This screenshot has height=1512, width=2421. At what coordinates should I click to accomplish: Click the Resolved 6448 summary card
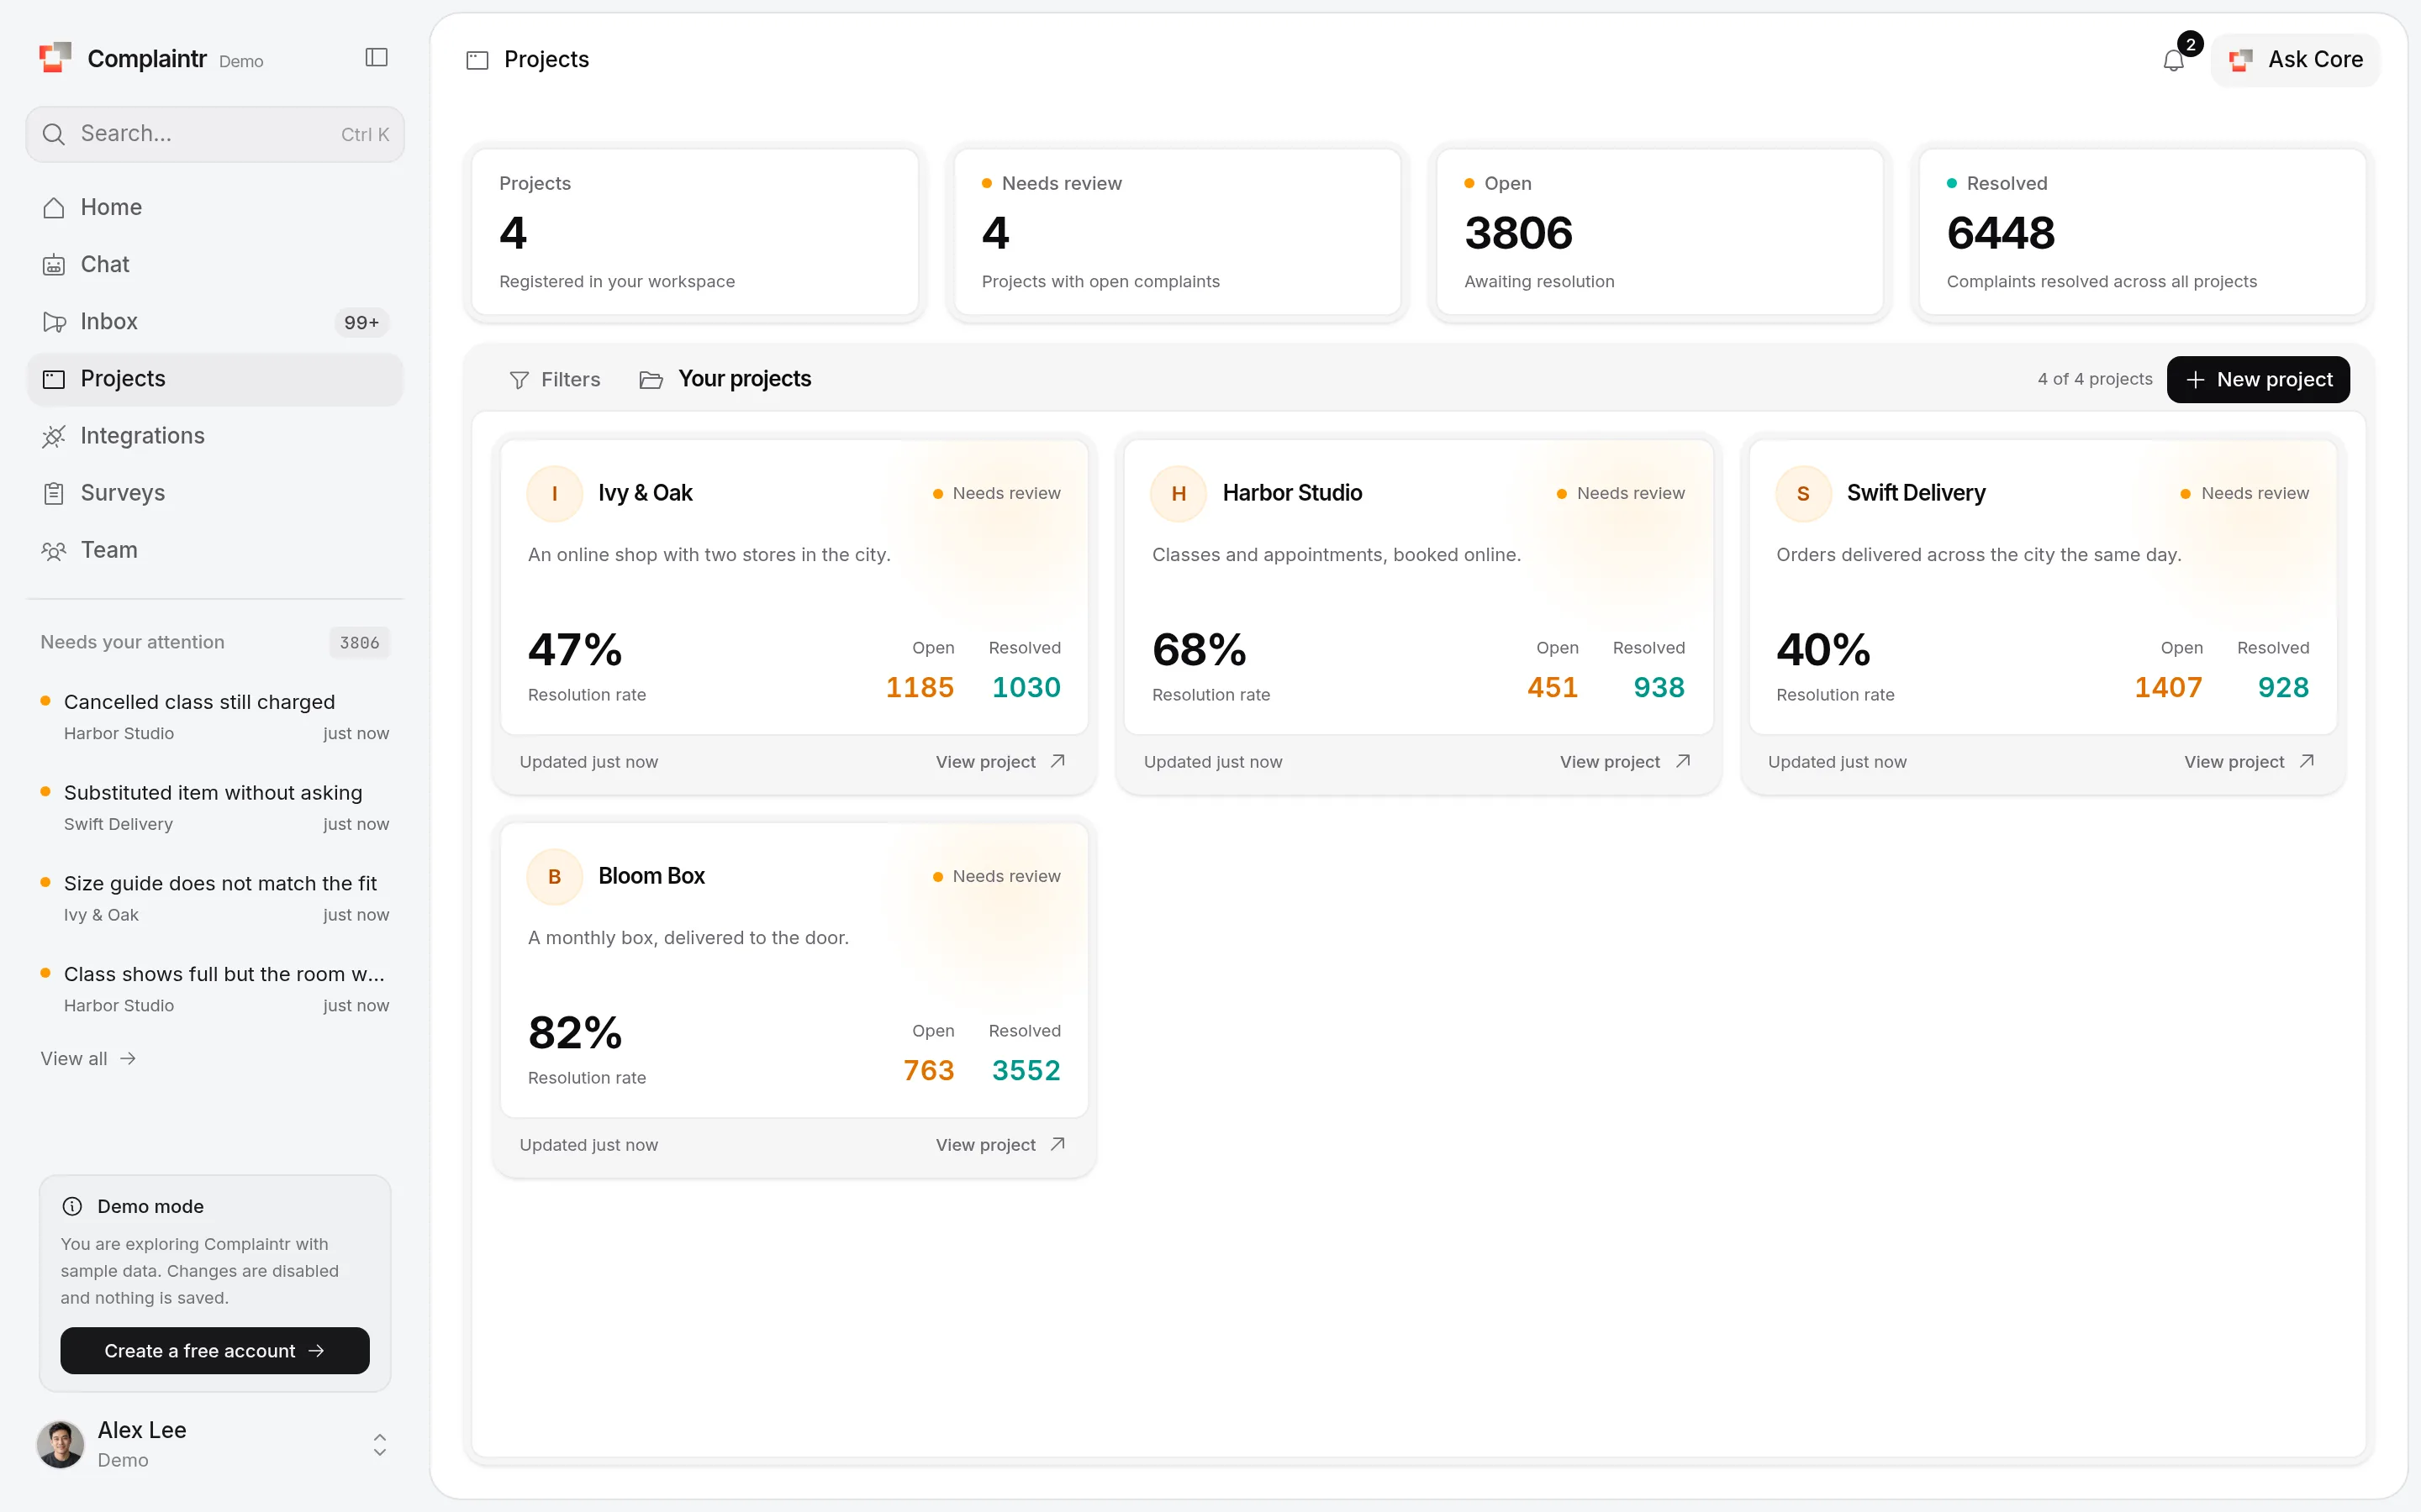click(x=2142, y=232)
